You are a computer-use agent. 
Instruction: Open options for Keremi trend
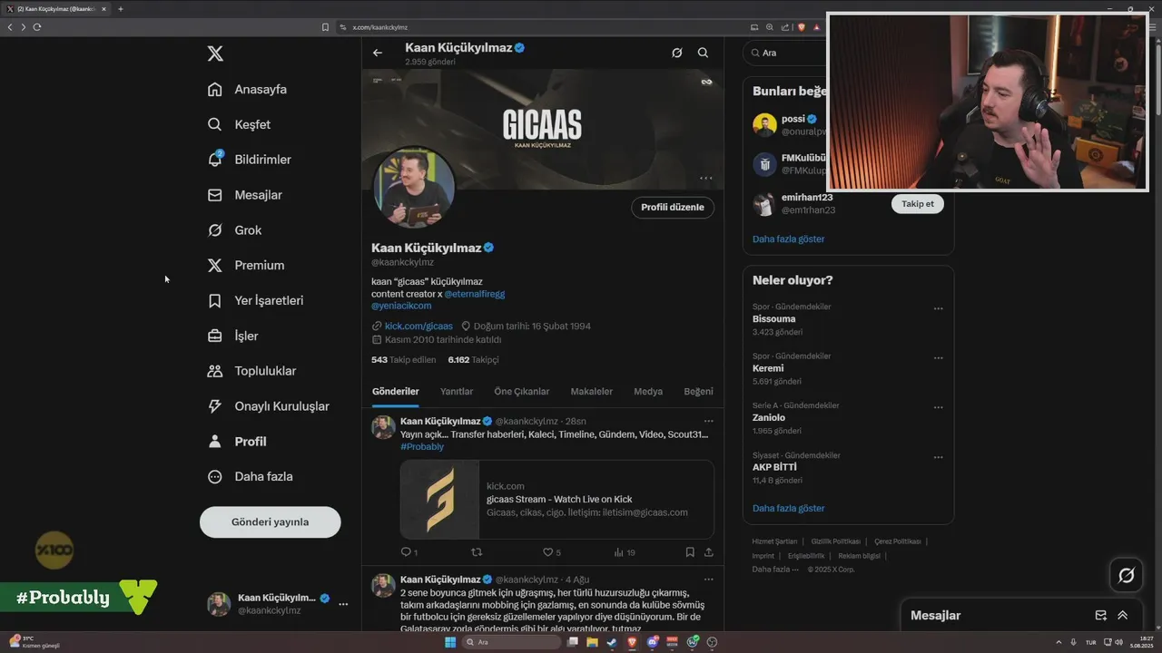click(939, 358)
